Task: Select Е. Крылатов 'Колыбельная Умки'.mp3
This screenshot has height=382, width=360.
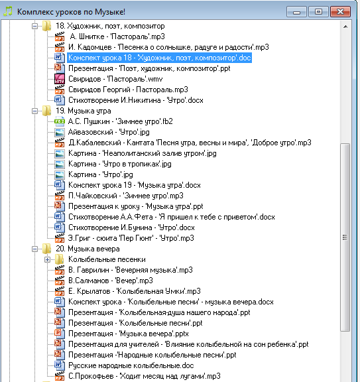Action: coord(134,291)
